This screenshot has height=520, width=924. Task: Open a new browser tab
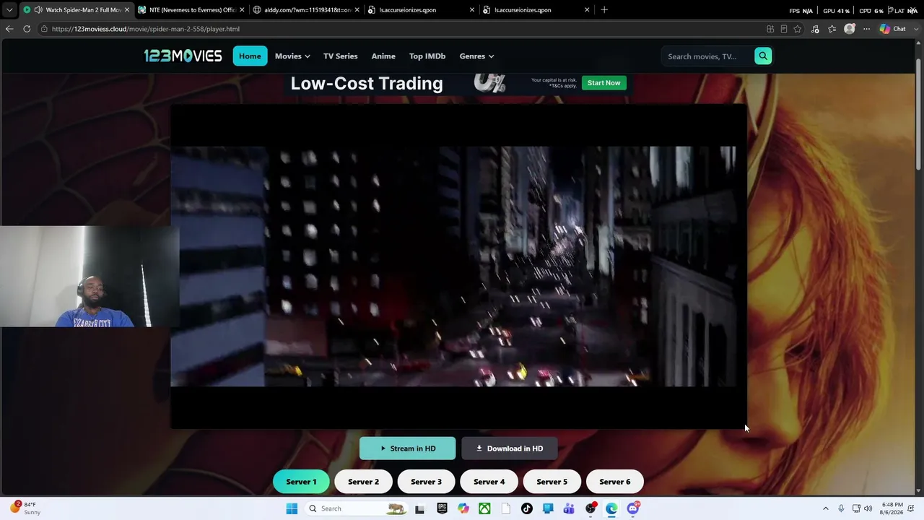coord(604,10)
